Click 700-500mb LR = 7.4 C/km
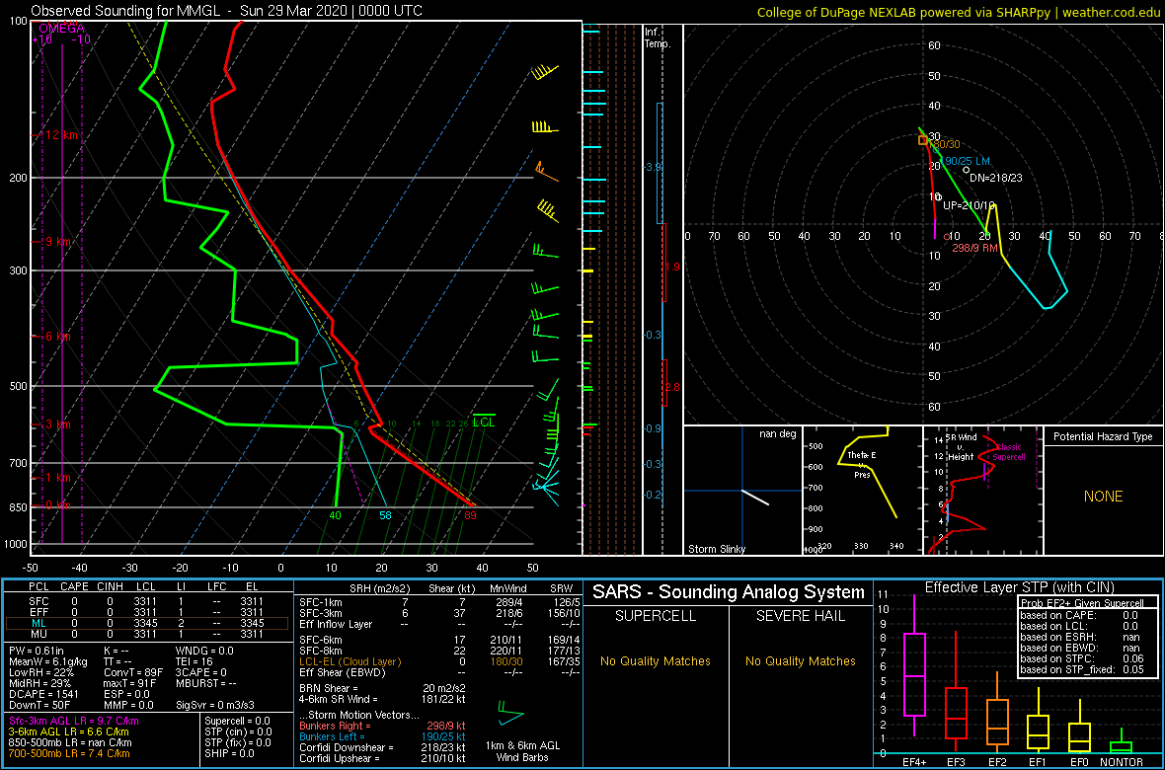1165x770 pixels. point(74,754)
